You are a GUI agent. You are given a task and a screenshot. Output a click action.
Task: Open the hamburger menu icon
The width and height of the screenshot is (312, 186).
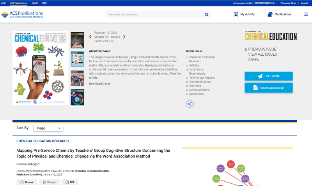tap(306, 14)
